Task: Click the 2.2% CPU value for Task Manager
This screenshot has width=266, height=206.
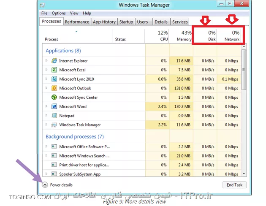Action: [x=162, y=125]
